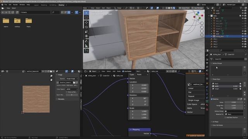The image size is (248, 139).
Task: Select the Transform tool in viewport toolbar
Action: 86,36
